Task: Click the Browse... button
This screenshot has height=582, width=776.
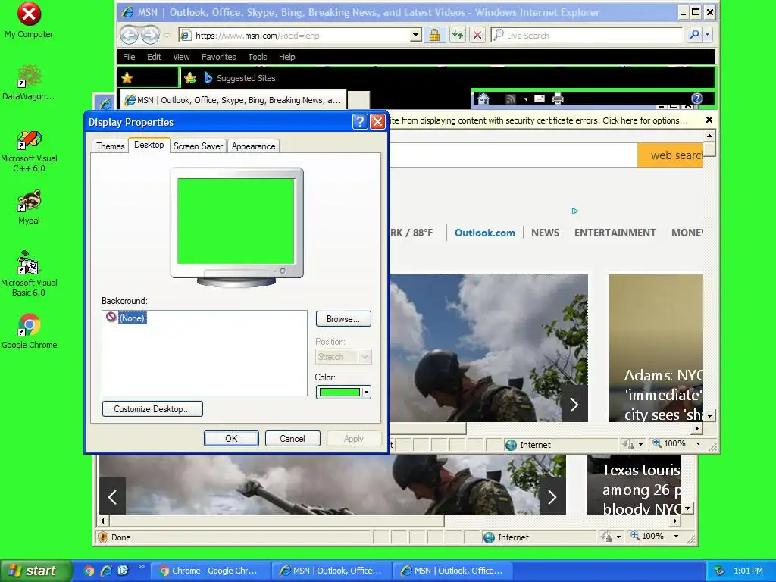Action: coord(343,319)
